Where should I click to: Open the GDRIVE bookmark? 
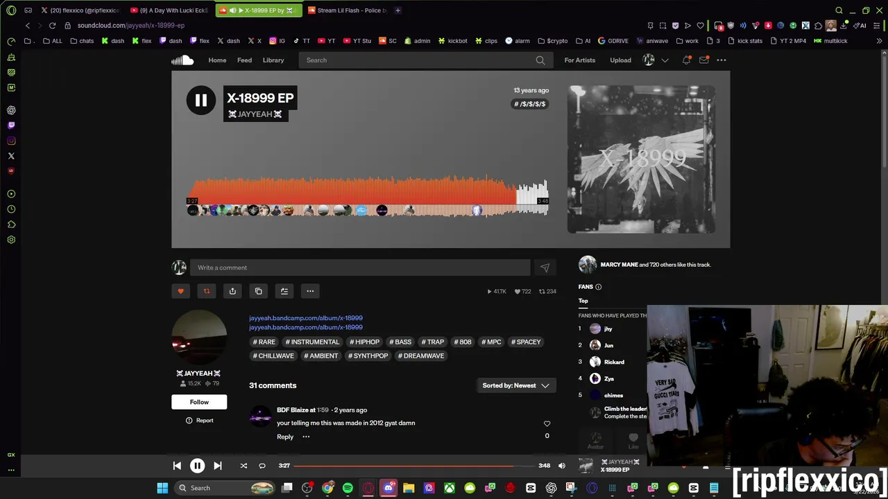[613, 41]
